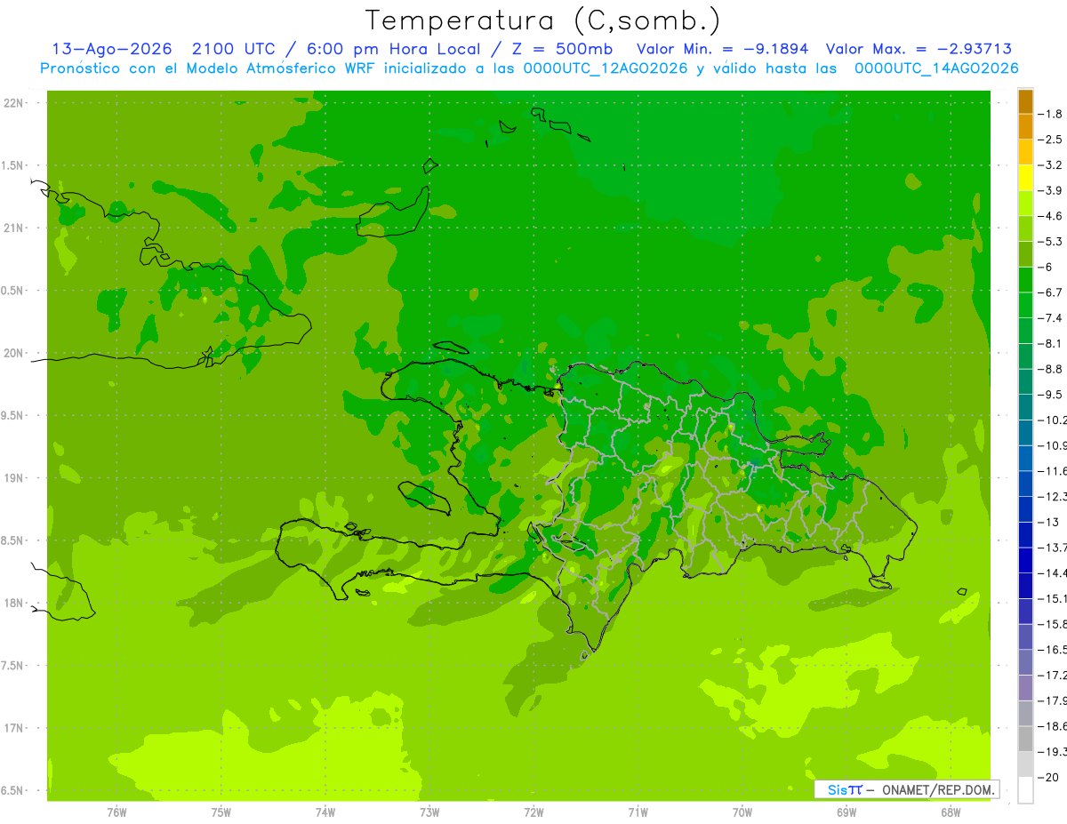The height and width of the screenshot is (824, 1067).
Task: Pick the yellow swatch between -3.2 and -3.9
Action: point(1026,178)
